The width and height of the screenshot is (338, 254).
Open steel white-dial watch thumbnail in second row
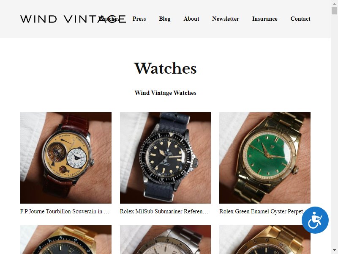(165, 240)
